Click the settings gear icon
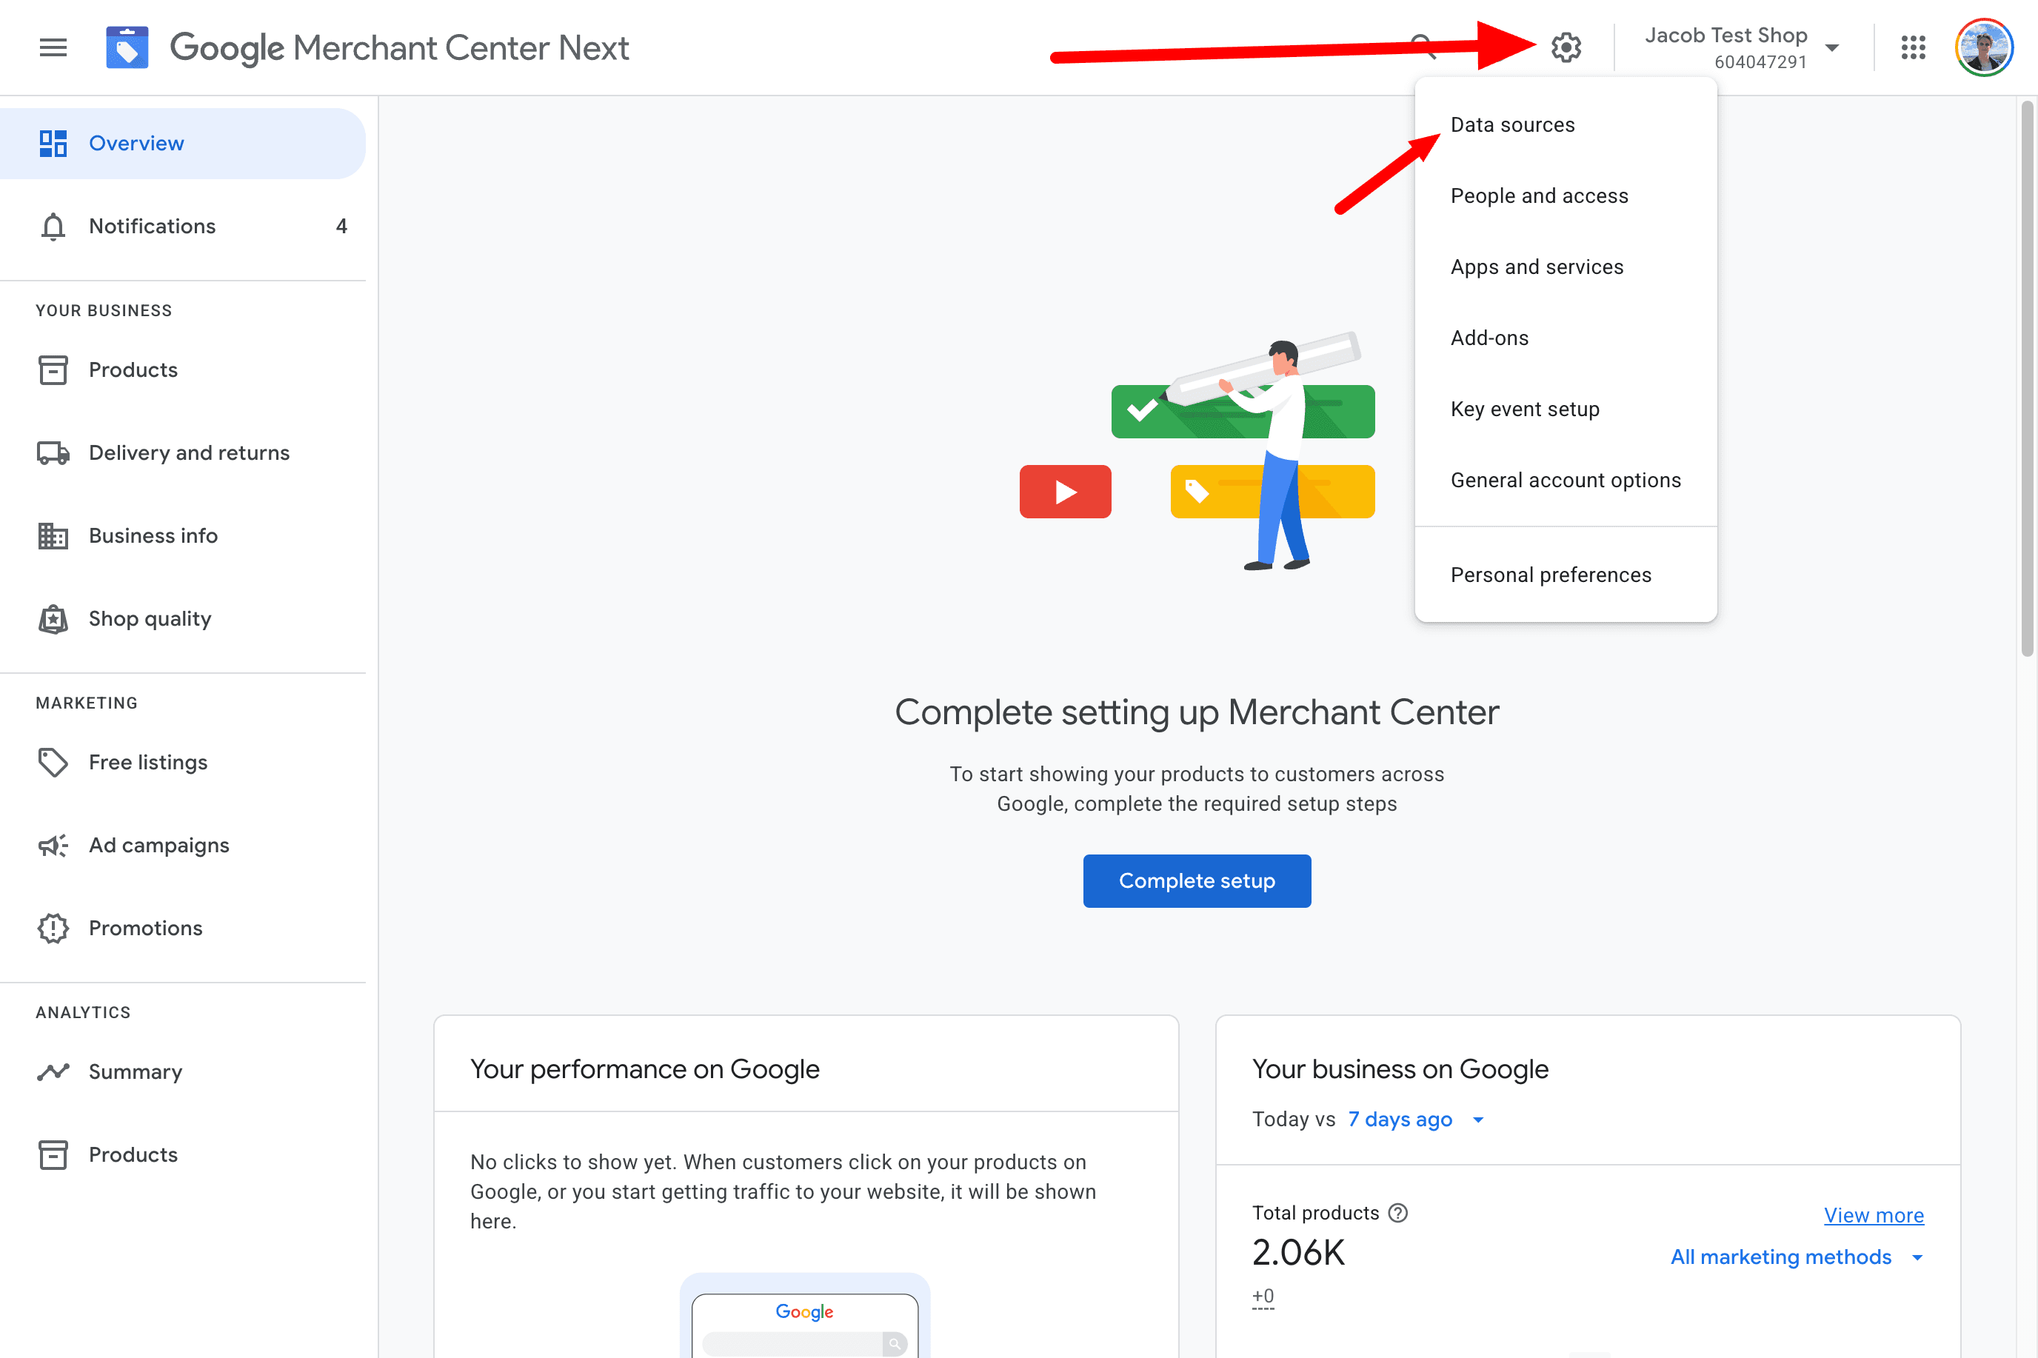 pyautogui.click(x=1566, y=47)
